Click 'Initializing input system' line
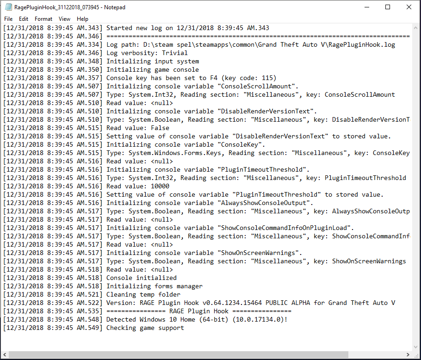This screenshot has width=421, height=360. pyautogui.click(x=101, y=61)
